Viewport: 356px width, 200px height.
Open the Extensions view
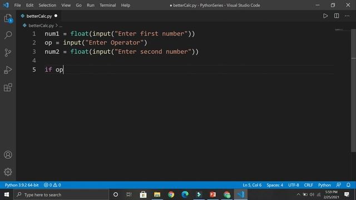[x=8, y=87]
